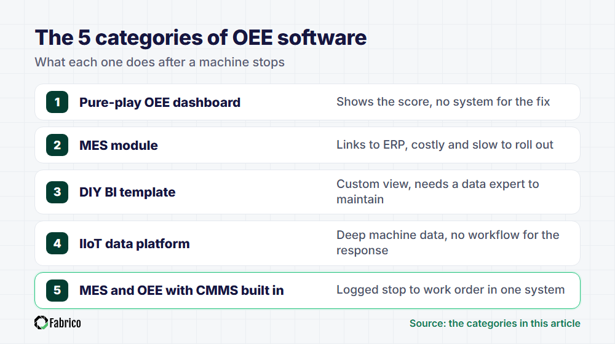Click the number 4 badge

pos(57,243)
